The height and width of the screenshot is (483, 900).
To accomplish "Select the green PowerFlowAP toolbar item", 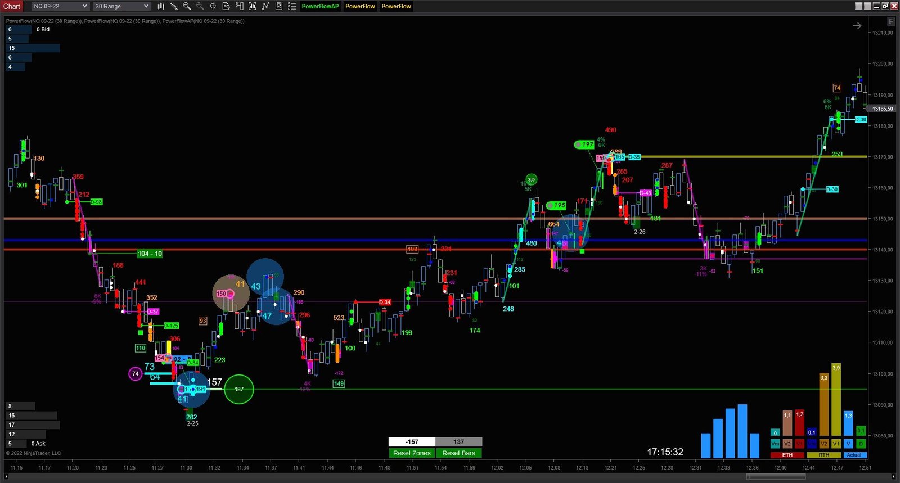I will (320, 6).
